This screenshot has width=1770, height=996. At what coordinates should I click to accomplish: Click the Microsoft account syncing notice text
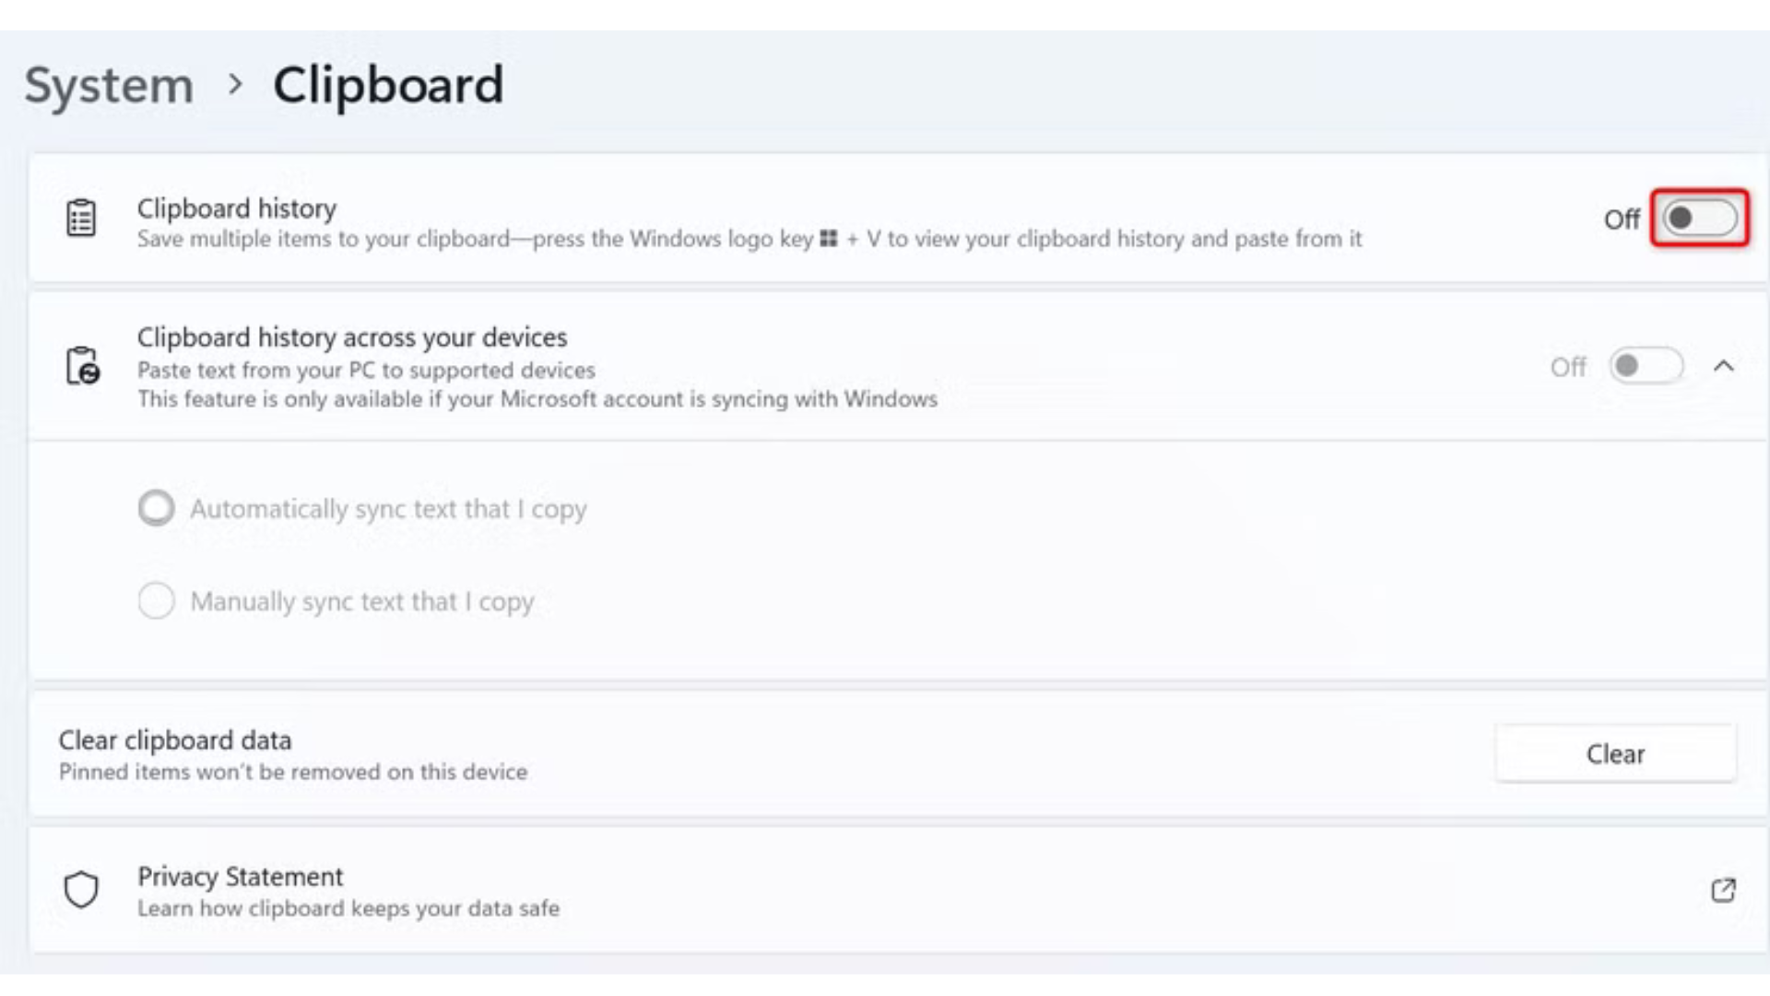[537, 399]
